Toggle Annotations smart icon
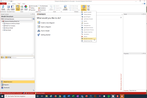Viewport: 147px width, 98px height. pos(42,8)
